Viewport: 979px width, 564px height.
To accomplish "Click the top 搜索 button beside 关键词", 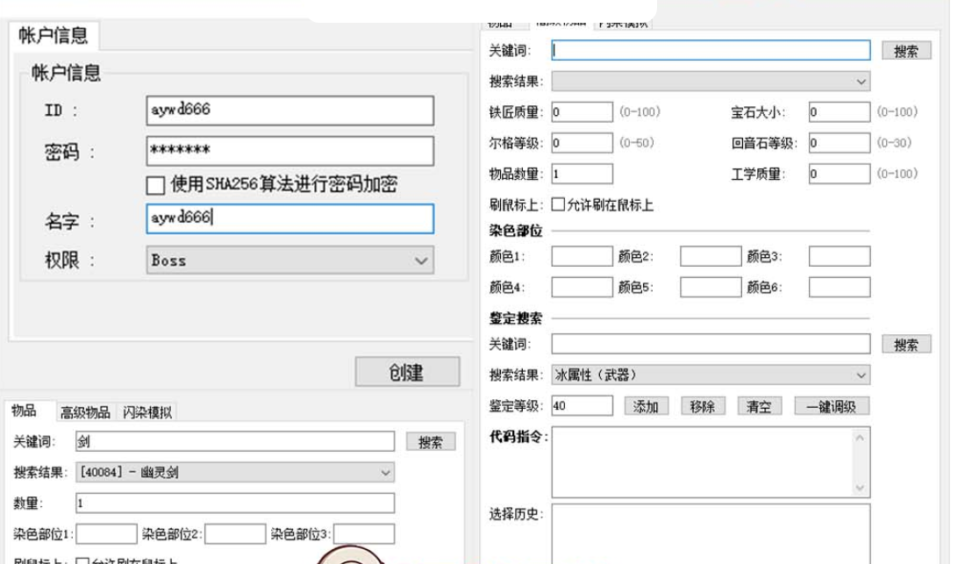I will click(907, 49).
